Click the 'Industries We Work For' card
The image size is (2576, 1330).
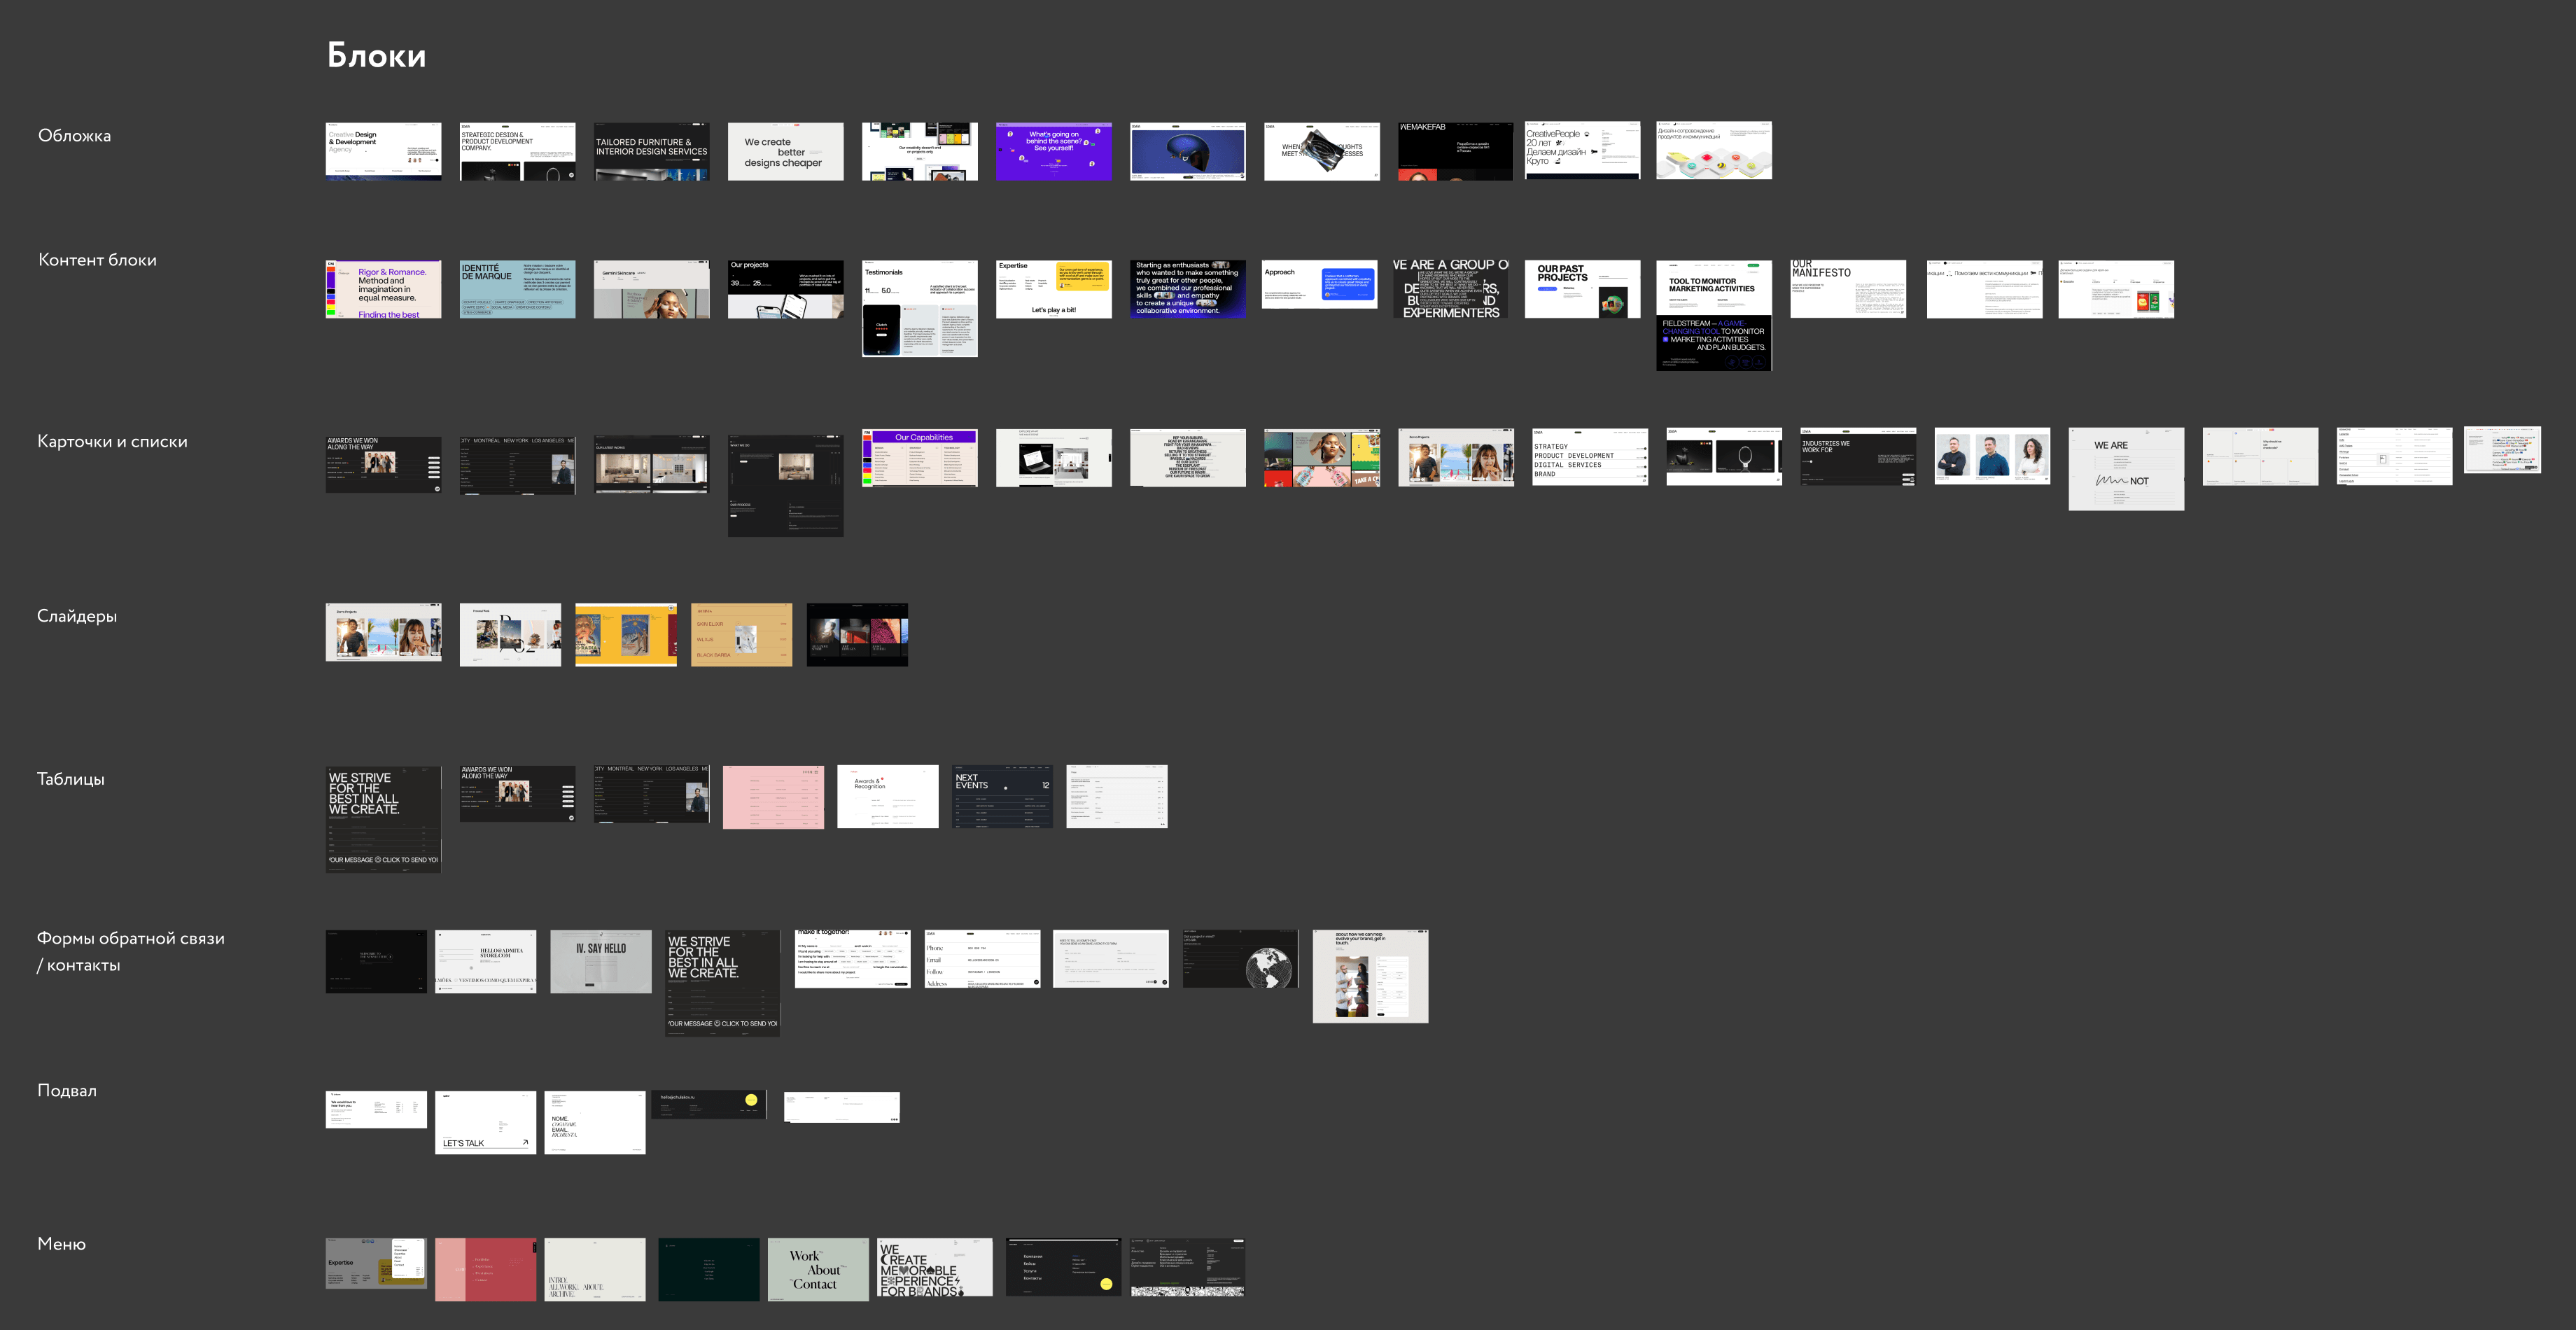pyautogui.click(x=1857, y=458)
